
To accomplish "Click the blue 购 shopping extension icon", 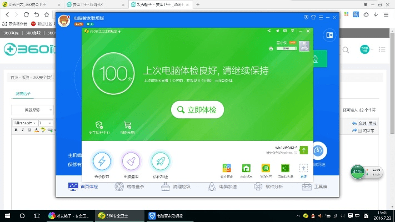I will click(x=356, y=14).
